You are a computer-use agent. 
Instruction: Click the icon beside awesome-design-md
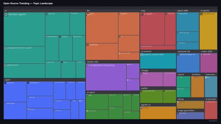click(x=178, y=55)
